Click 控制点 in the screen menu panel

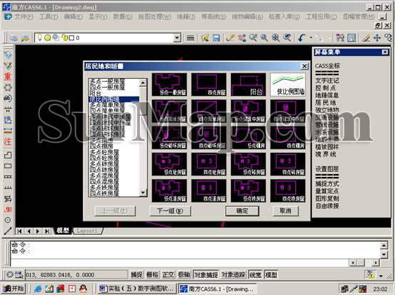point(325,88)
